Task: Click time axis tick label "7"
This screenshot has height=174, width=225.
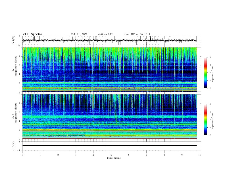Action: [x=147, y=155]
